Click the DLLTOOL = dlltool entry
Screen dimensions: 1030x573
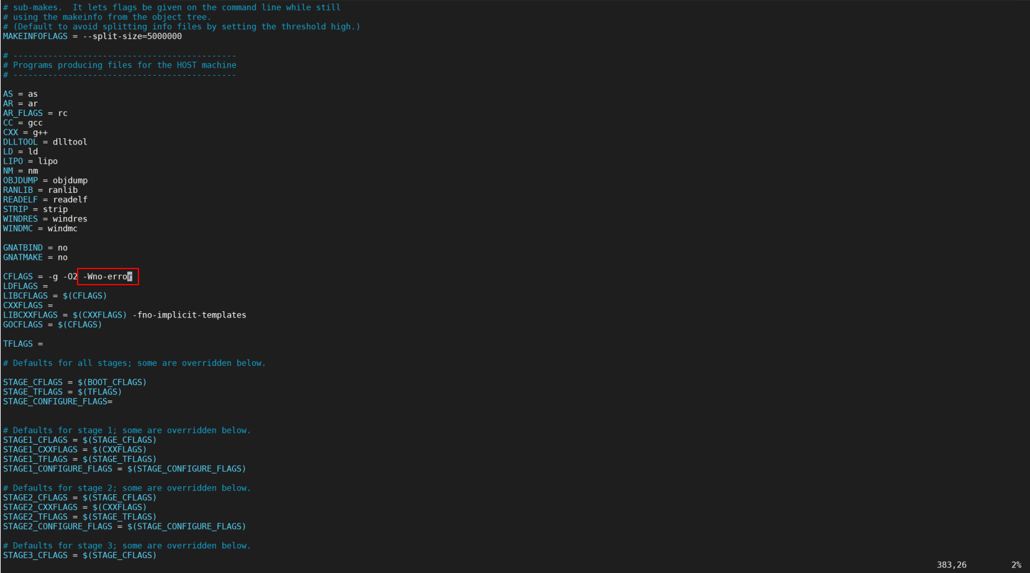(45, 141)
